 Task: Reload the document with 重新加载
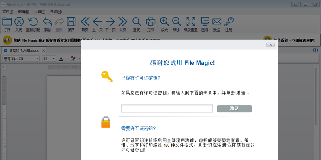[x=33, y=22]
